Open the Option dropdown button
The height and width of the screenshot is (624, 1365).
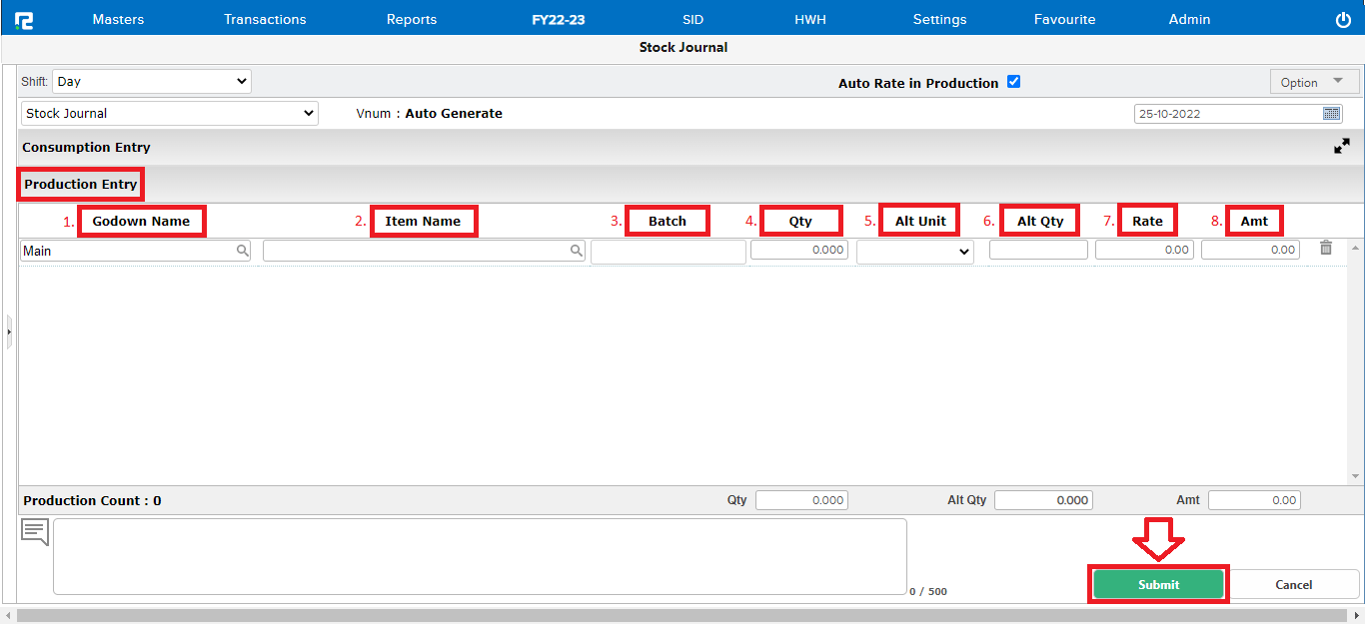[x=1313, y=82]
